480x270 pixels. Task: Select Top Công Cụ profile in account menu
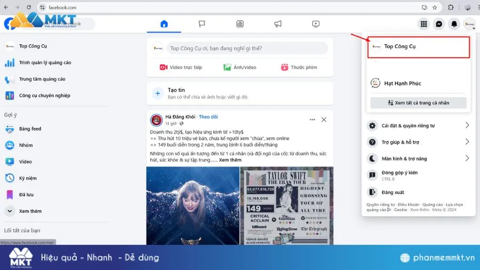tap(419, 46)
